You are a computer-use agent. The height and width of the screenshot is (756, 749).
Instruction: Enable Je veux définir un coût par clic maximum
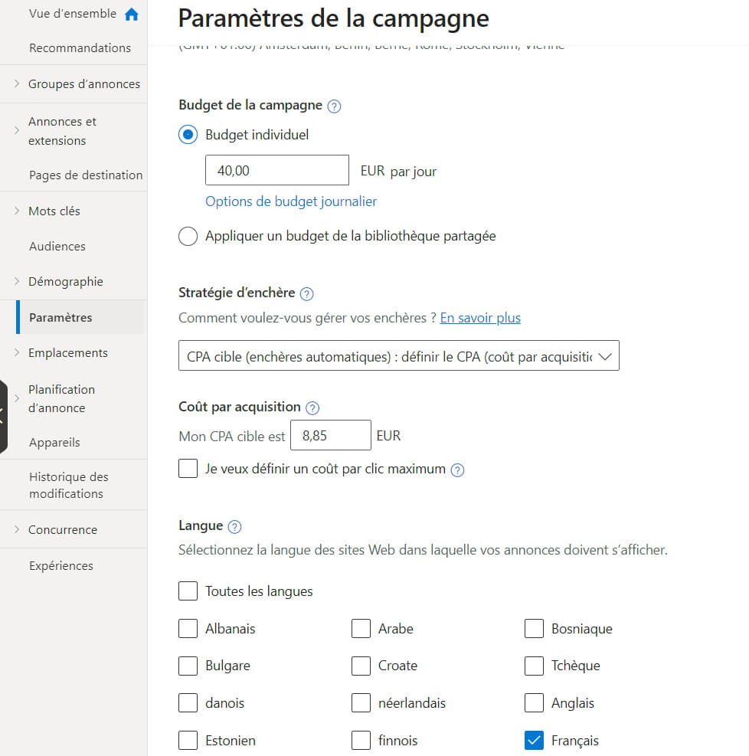pyautogui.click(x=188, y=468)
